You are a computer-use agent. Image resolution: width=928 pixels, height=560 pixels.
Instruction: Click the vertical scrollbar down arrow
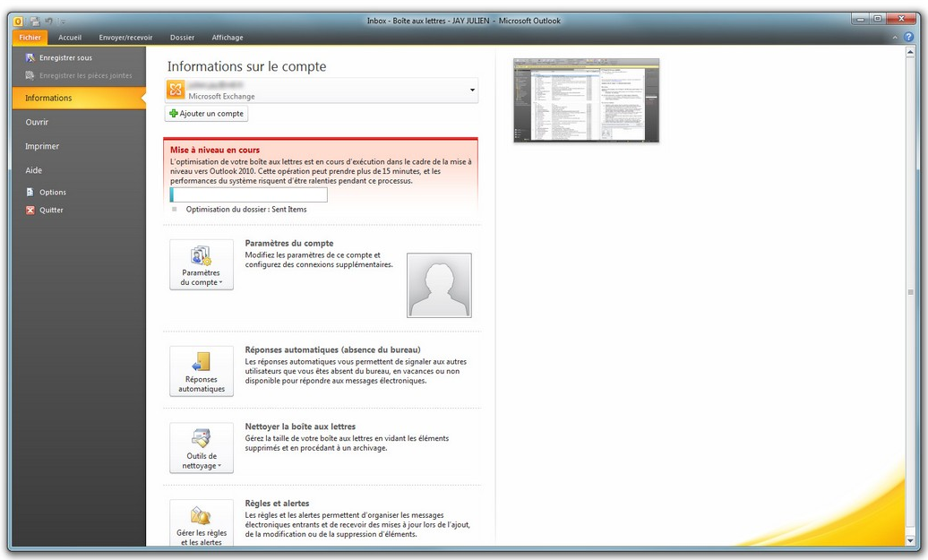pos(910,540)
